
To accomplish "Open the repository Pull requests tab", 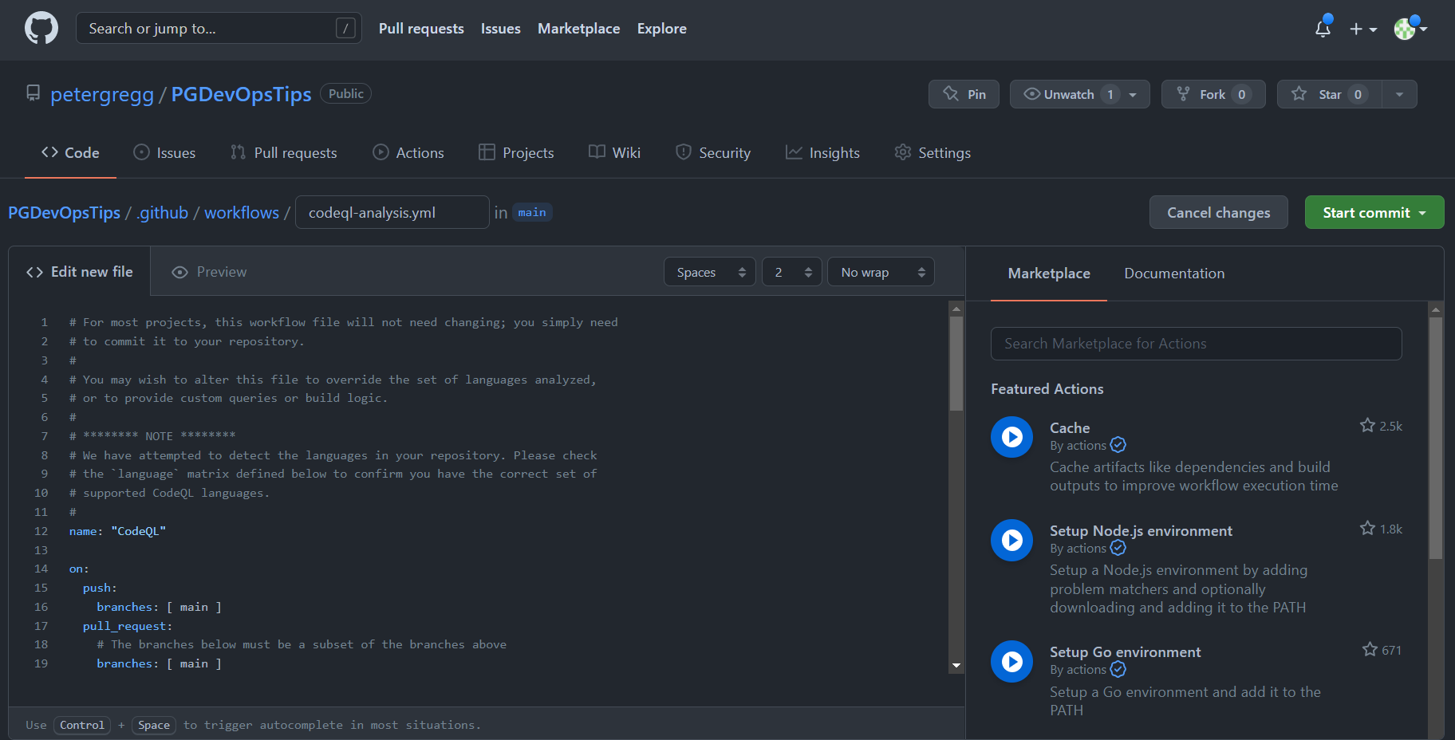I will [x=283, y=152].
